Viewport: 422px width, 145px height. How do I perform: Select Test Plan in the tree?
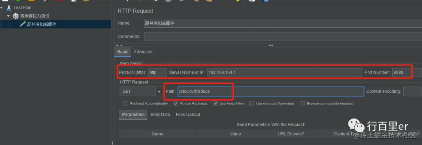pos(22,8)
